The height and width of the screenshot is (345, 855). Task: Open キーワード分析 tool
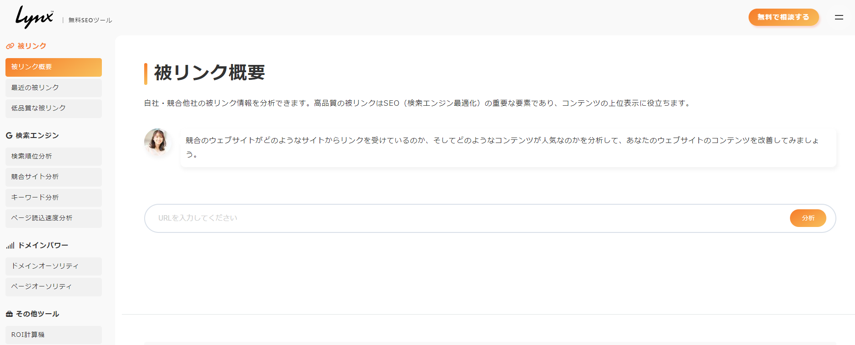pyautogui.click(x=54, y=198)
